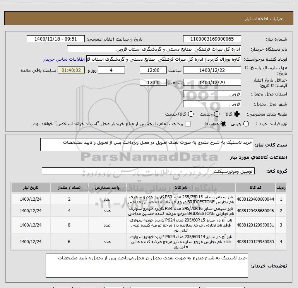Click the جزئیات اطلاعات نیاز header title
The width and height of the screenshot is (298, 288).
[x=264, y=19]
